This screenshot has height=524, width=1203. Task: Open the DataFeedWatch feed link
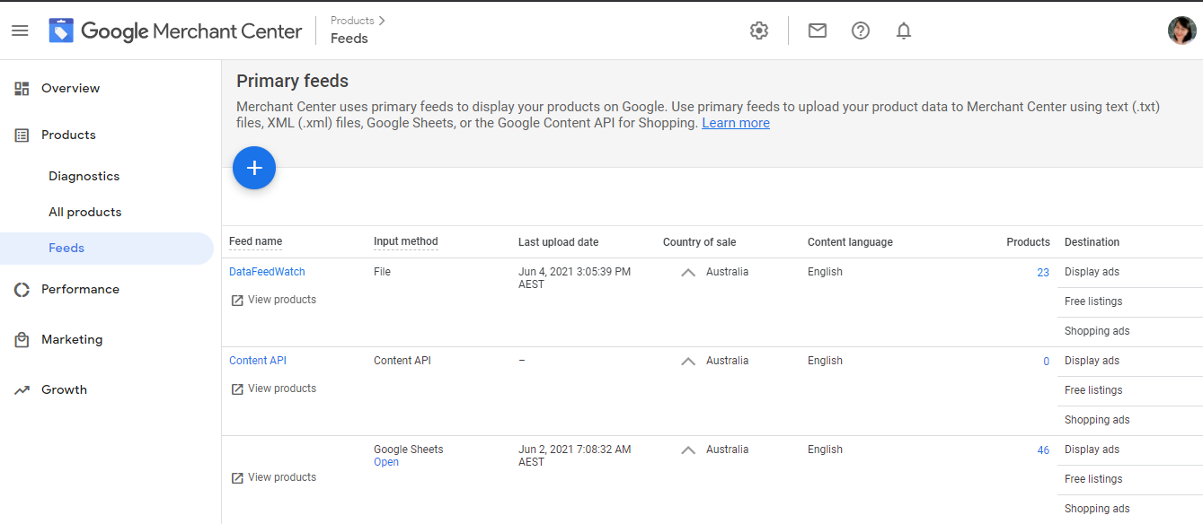coord(267,272)
